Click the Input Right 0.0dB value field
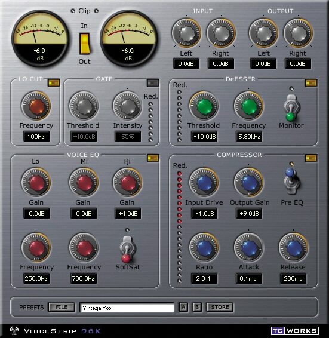Screen dimensions: 329x338 (x=221, y=63)
